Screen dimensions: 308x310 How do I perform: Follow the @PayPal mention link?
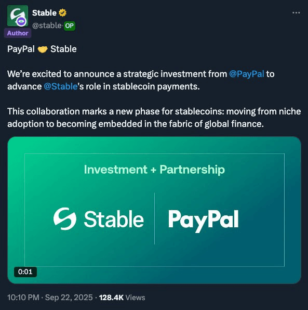pos(247,74)
